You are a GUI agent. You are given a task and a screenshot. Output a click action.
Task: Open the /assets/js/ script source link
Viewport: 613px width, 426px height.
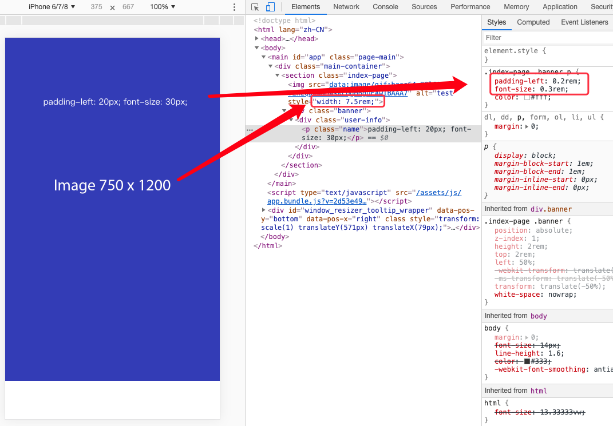pos(439,193)
